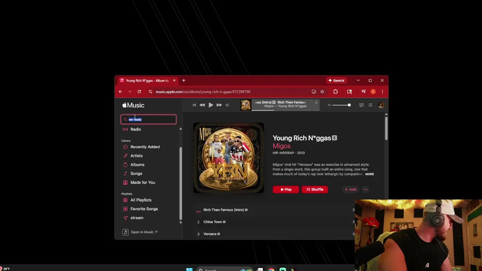Image resolution: width=482 pixels, height=271 pixels.
Task: Select track Rich Then Famous (Intro)
Action: 224,210
